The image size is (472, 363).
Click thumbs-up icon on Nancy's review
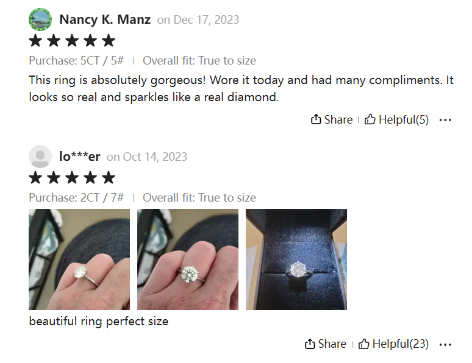click(x=370, y=120)
